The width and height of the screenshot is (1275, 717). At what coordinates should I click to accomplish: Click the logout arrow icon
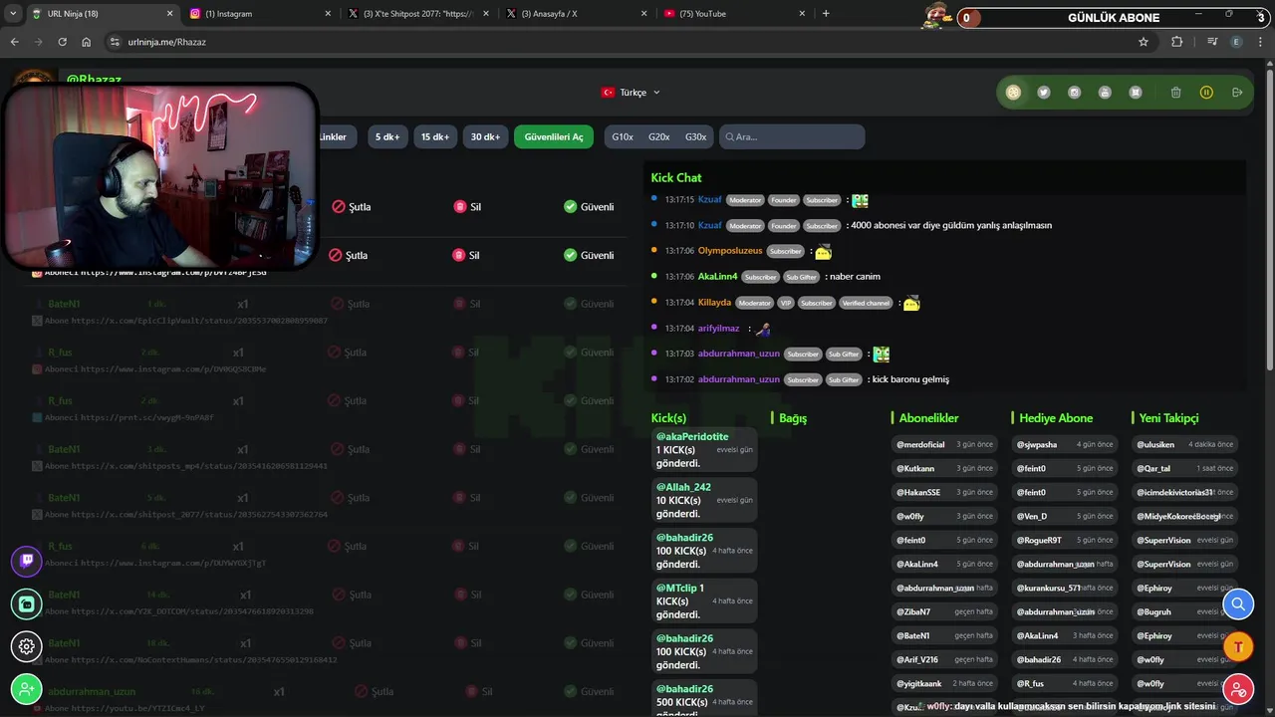point(1237,93)
